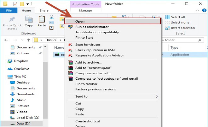This screenshot has width=208, height=127.
Task: Open the Help question mark icon
Action: (x=204, y=10)
